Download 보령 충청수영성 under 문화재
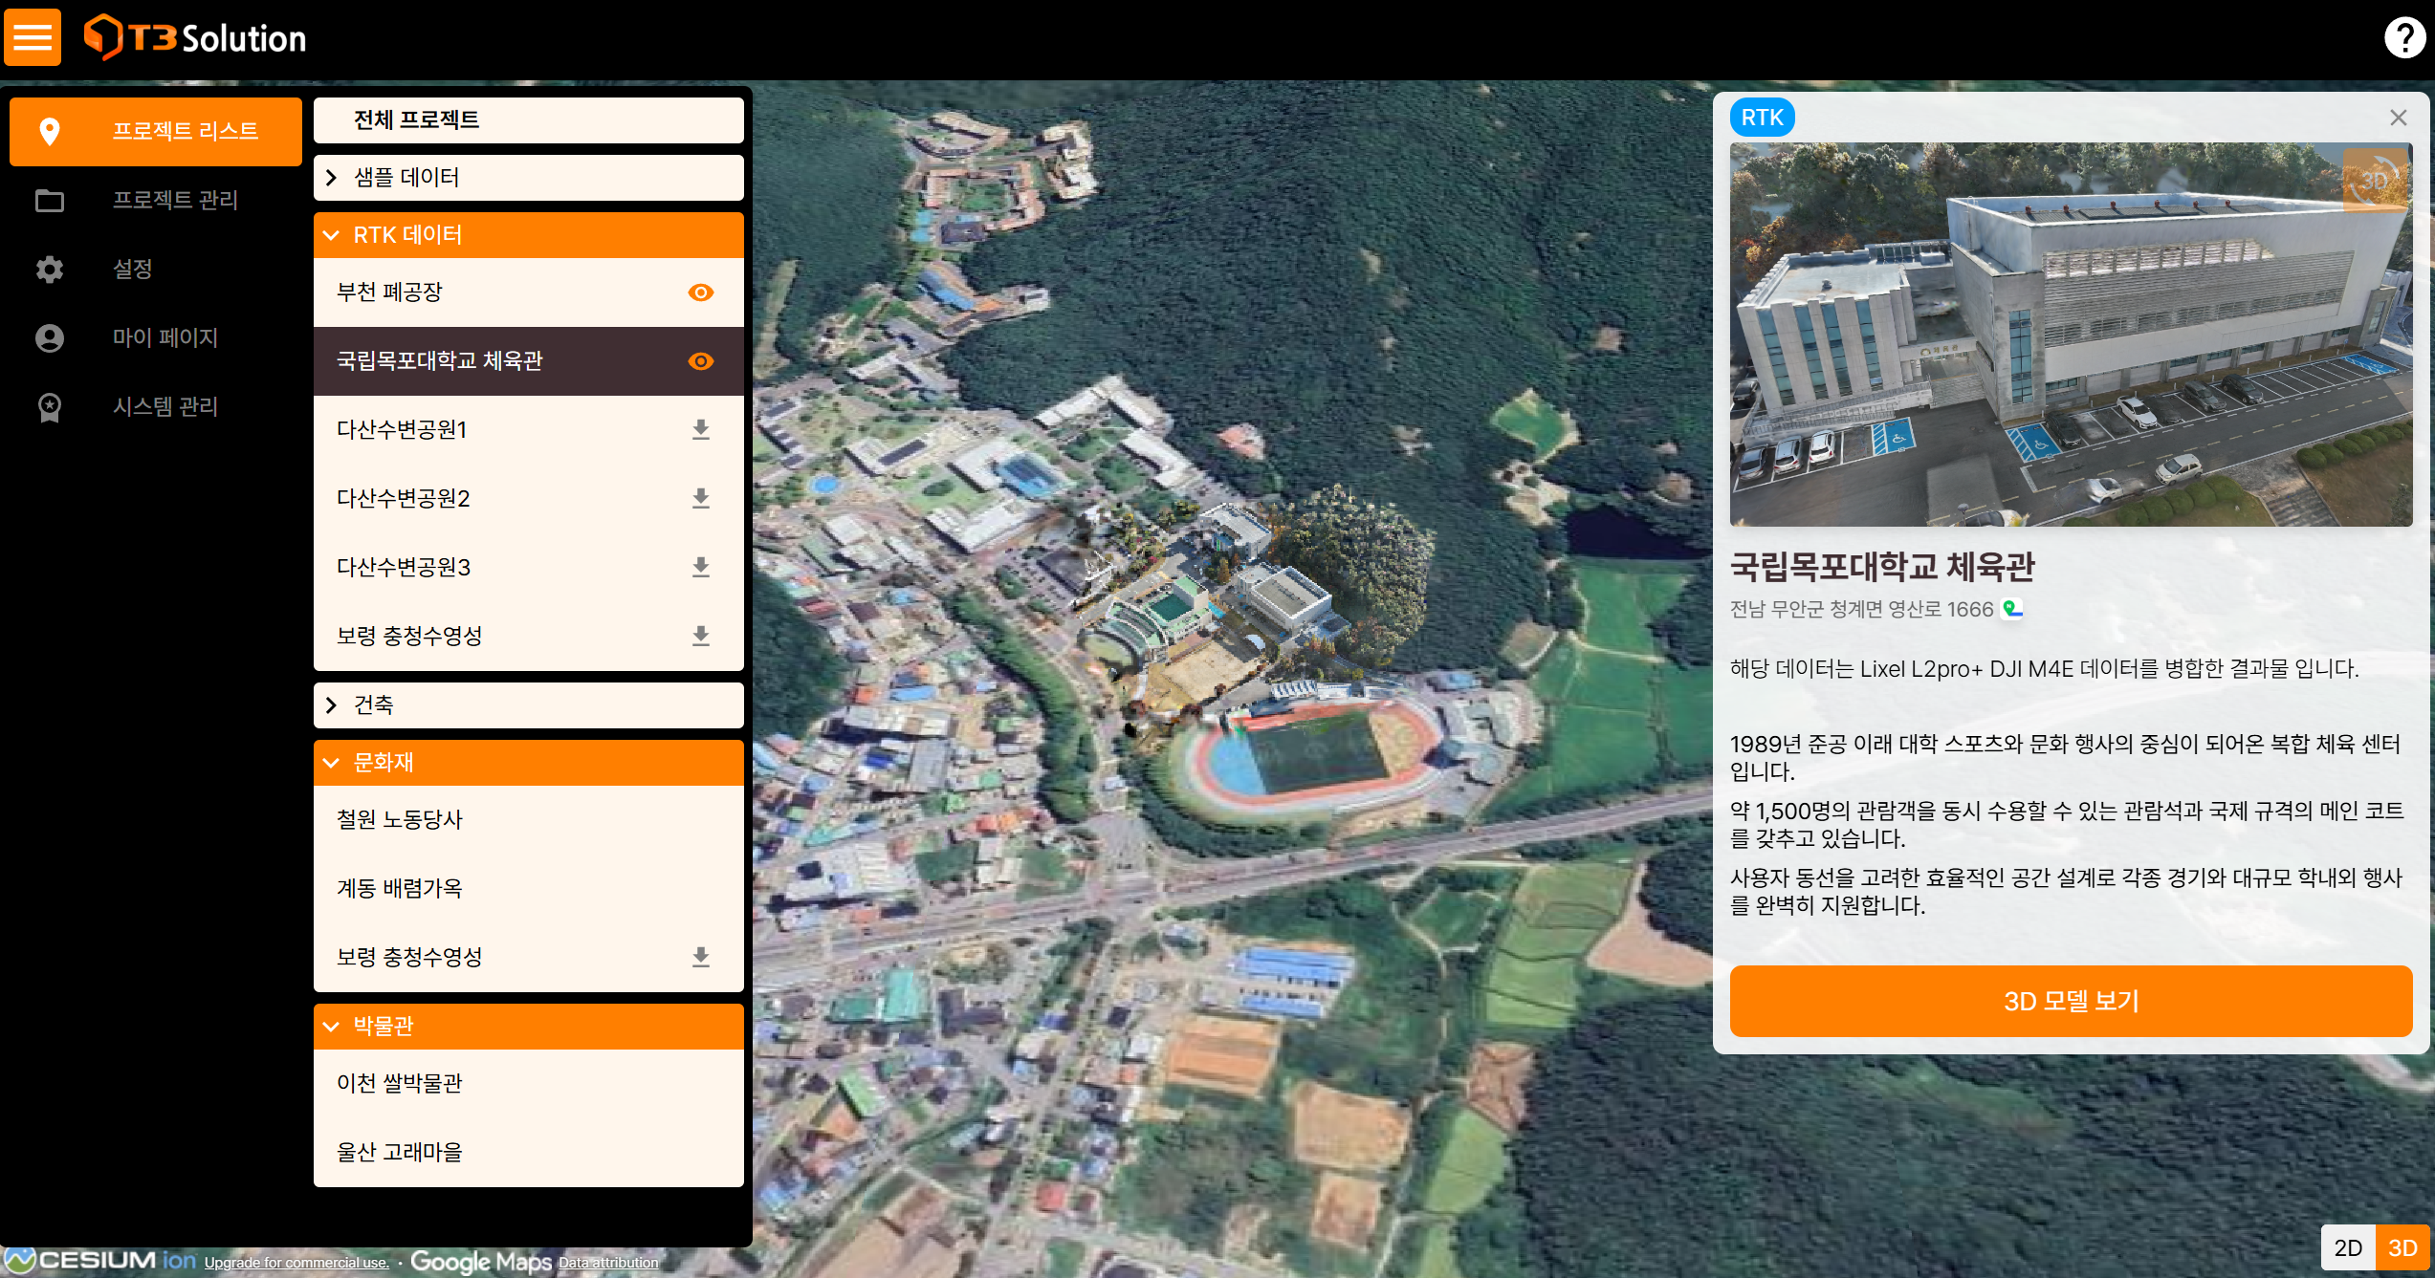This screenshot has width=2435, height=1278. click(x=700, y=958)
